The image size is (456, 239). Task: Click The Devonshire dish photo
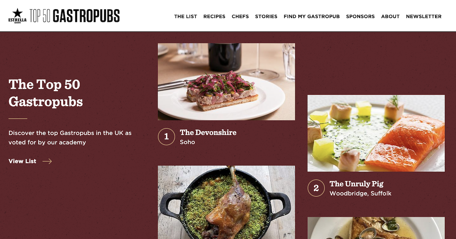click(226, 82)
